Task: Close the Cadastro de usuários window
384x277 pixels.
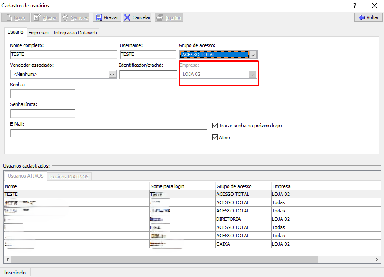Action: tap(374, 6)
